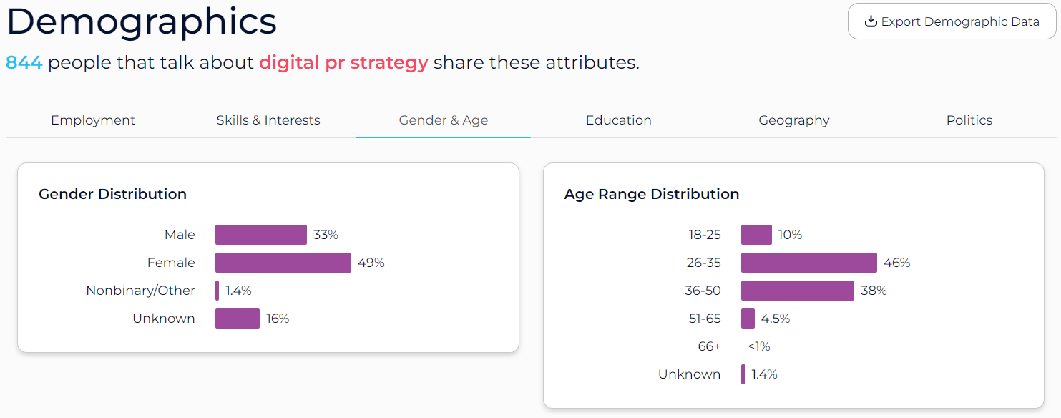Click the Gender Distribution panel title
This screenshot has height=418, width=1061.
pos(112,194)
